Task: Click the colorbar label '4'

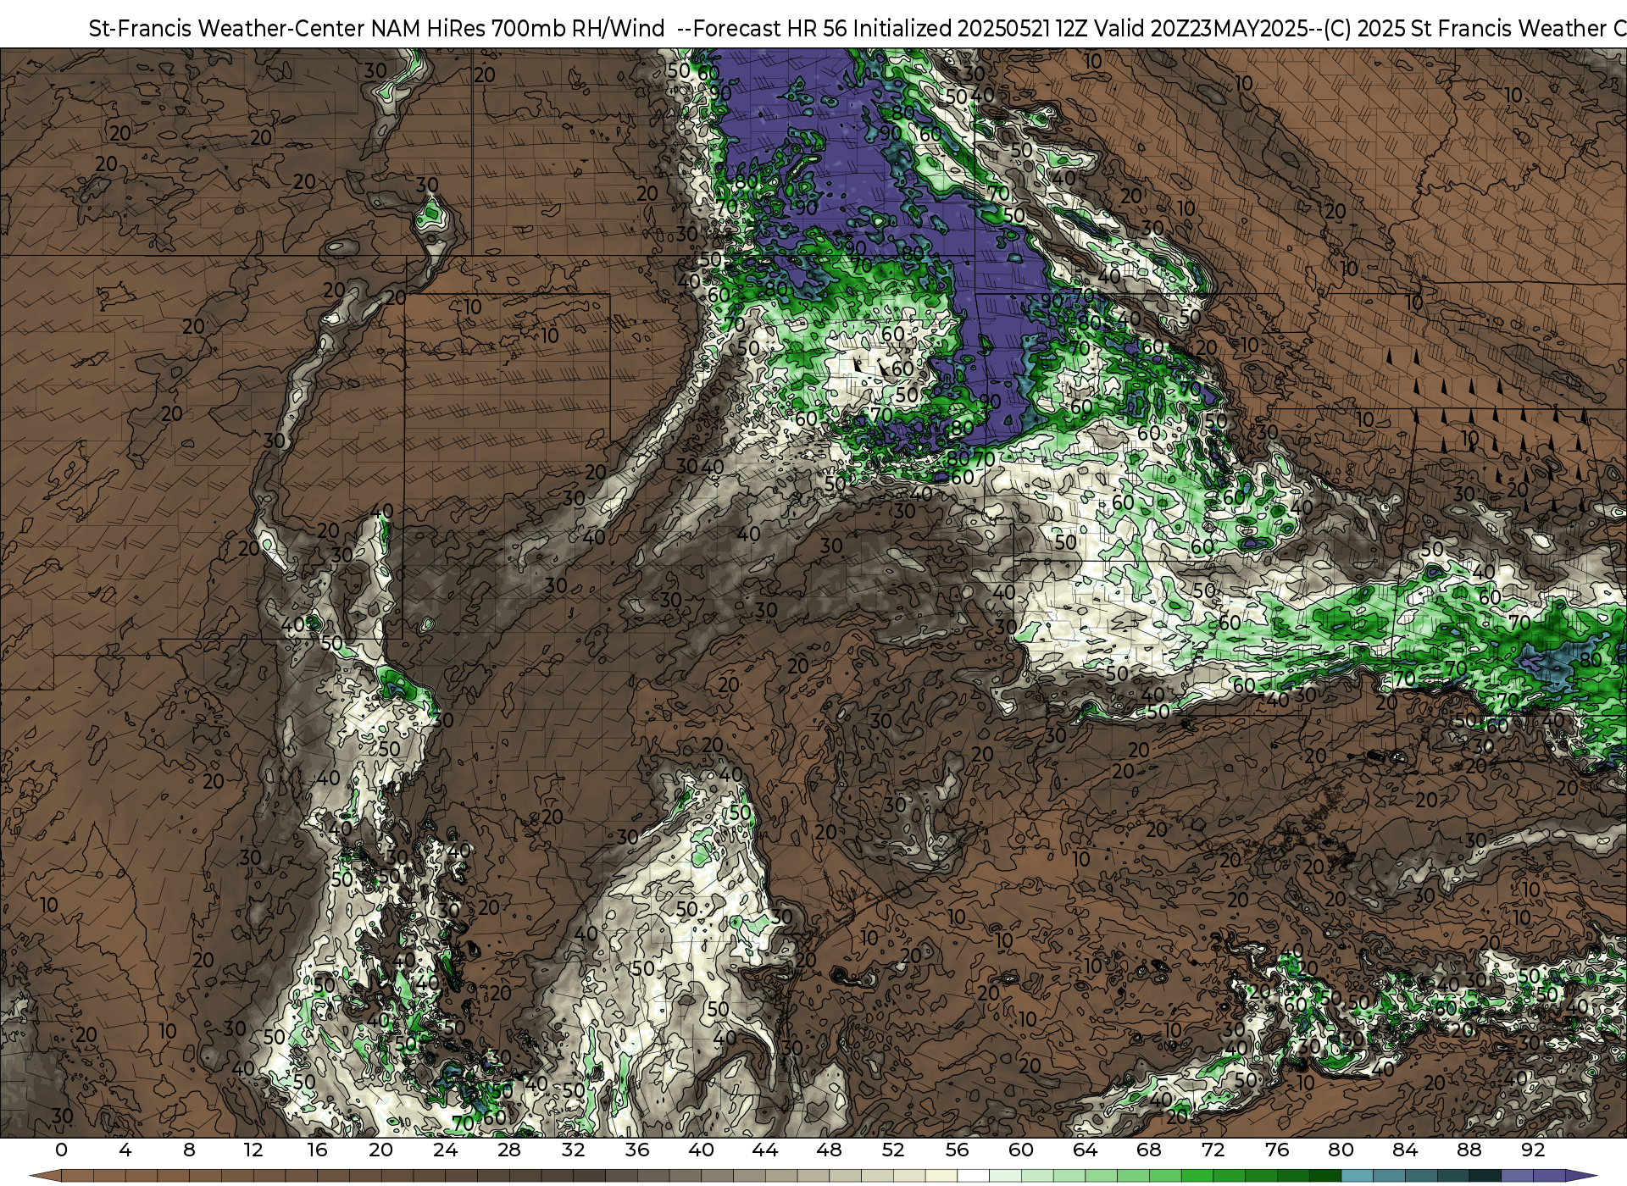Action: click(125, 1150)
